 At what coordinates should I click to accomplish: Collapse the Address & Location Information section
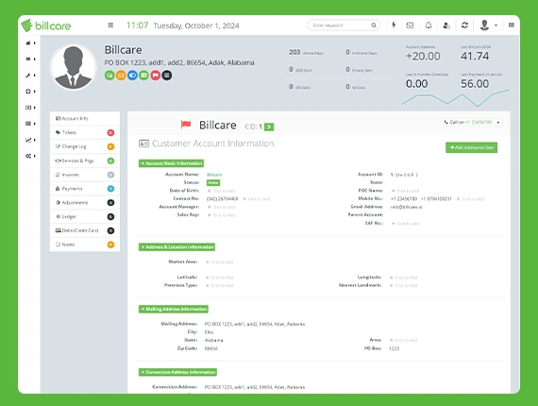(177, 247)
